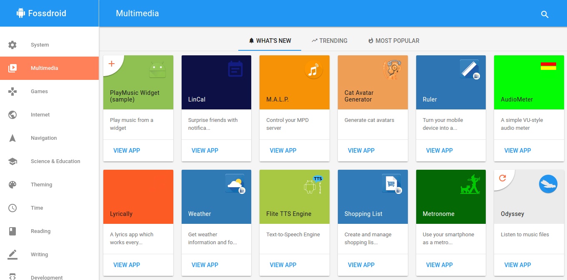Image resolution: width=567 pixels, height=280 pixels.
Task: Click 'A simple VU-style audio meter' text
Action: pos(522,124)
